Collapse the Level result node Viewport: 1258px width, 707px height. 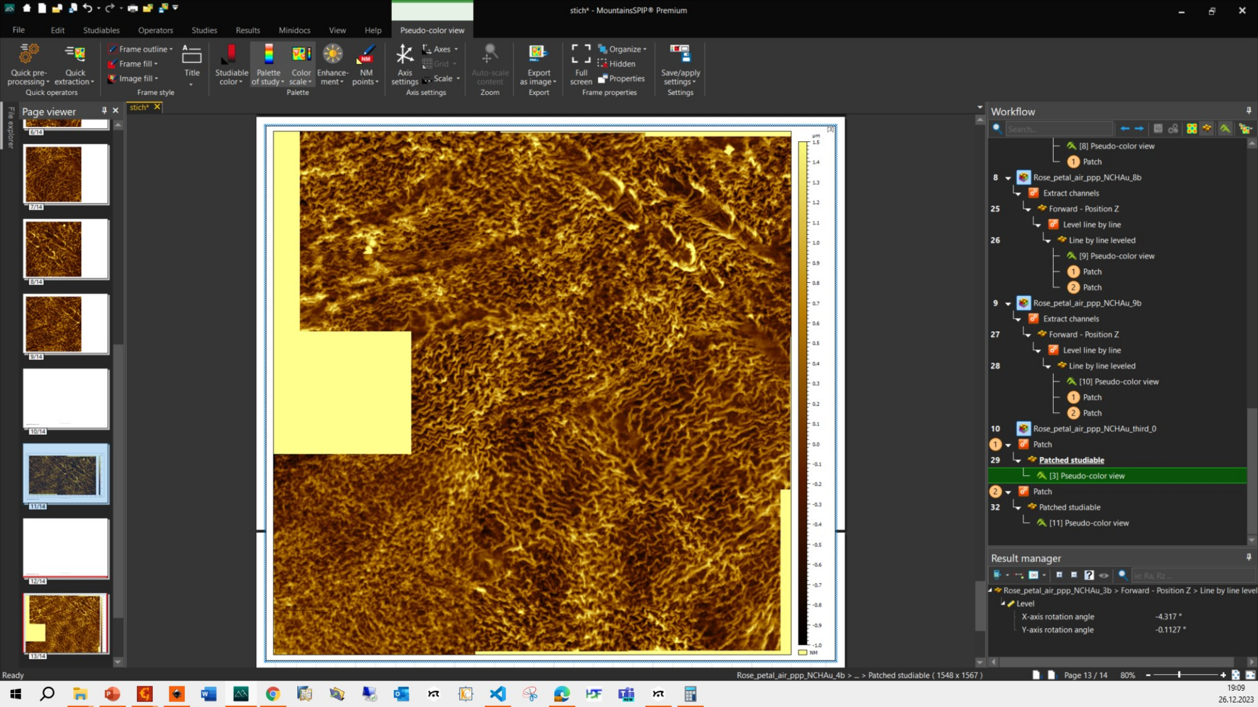coord(1003,603)
